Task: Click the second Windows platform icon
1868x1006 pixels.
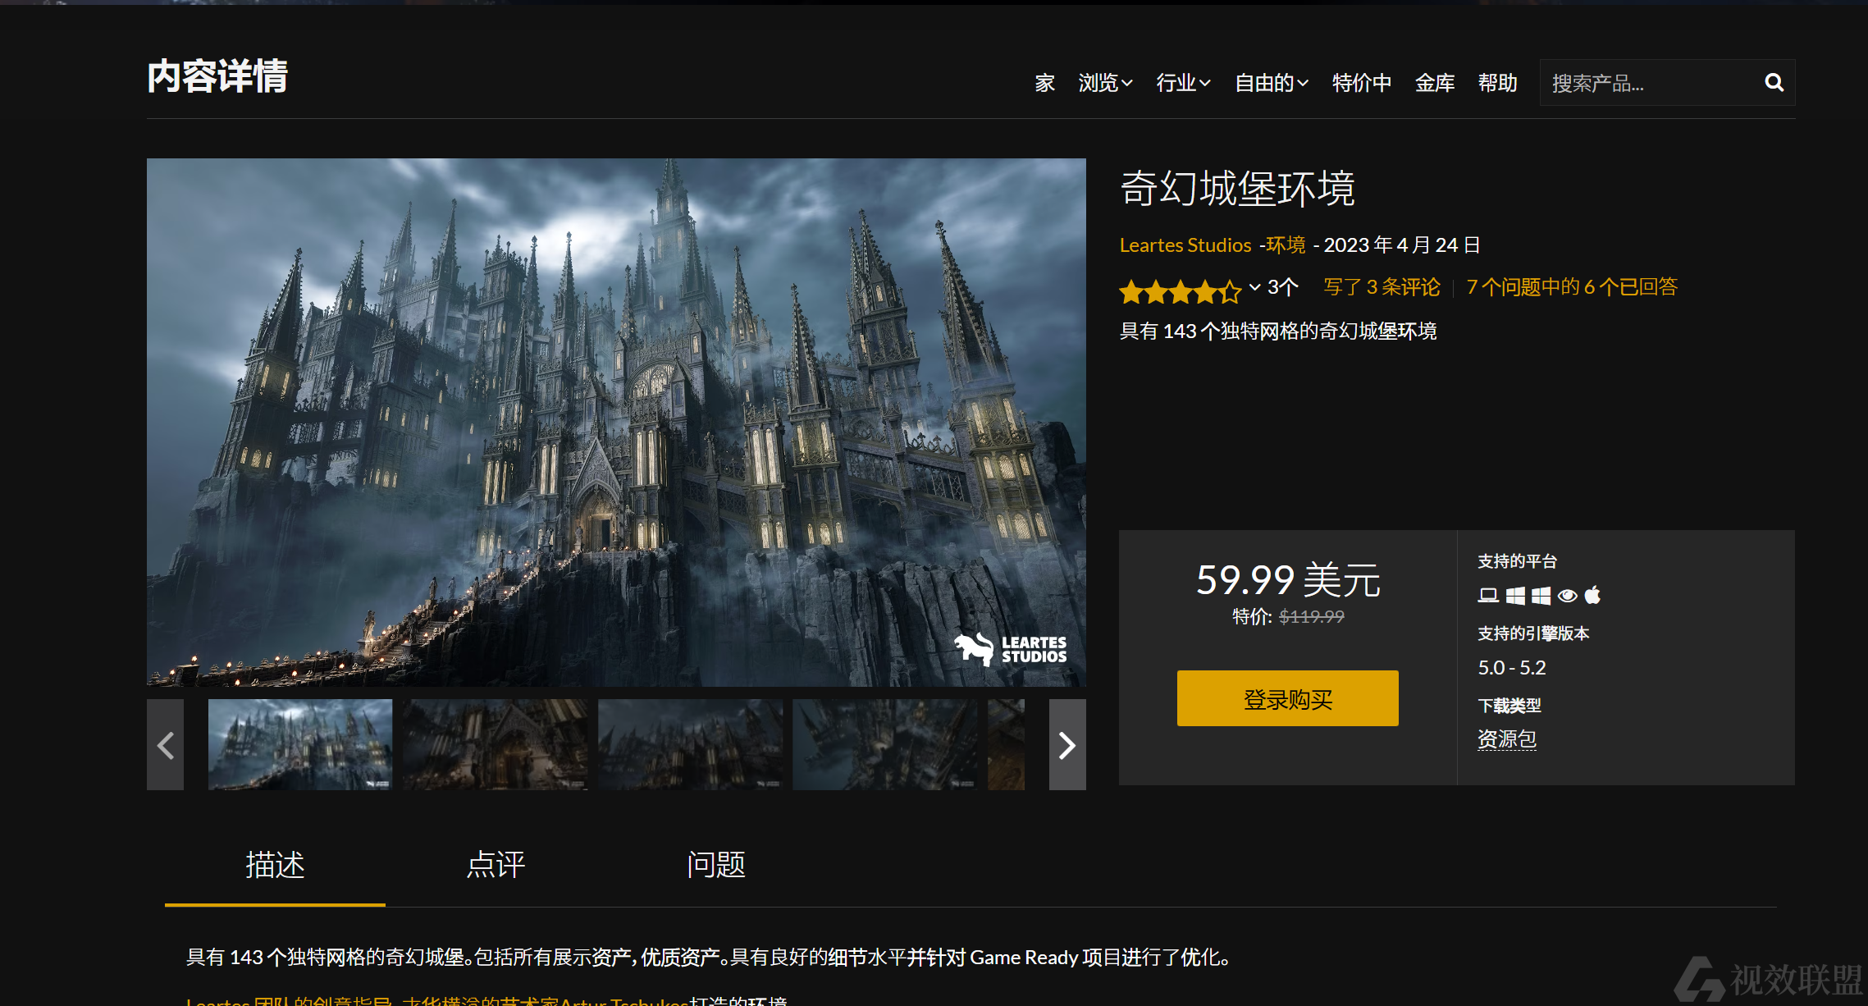Action: 1541,595
